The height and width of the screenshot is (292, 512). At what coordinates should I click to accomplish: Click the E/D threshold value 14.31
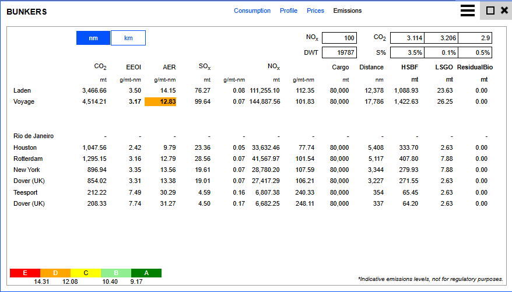tap(41, 282)
